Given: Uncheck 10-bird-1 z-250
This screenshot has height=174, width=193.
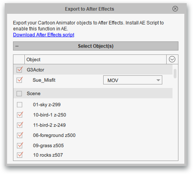Looking at the screenshot, I should [x=20, y=115].
